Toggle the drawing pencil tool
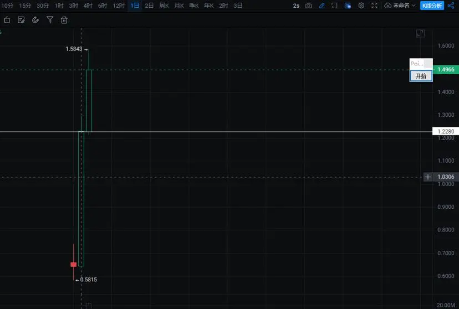The height and width of the screenshot is (309, 459). pyautogui.click(x=322, y=6)
